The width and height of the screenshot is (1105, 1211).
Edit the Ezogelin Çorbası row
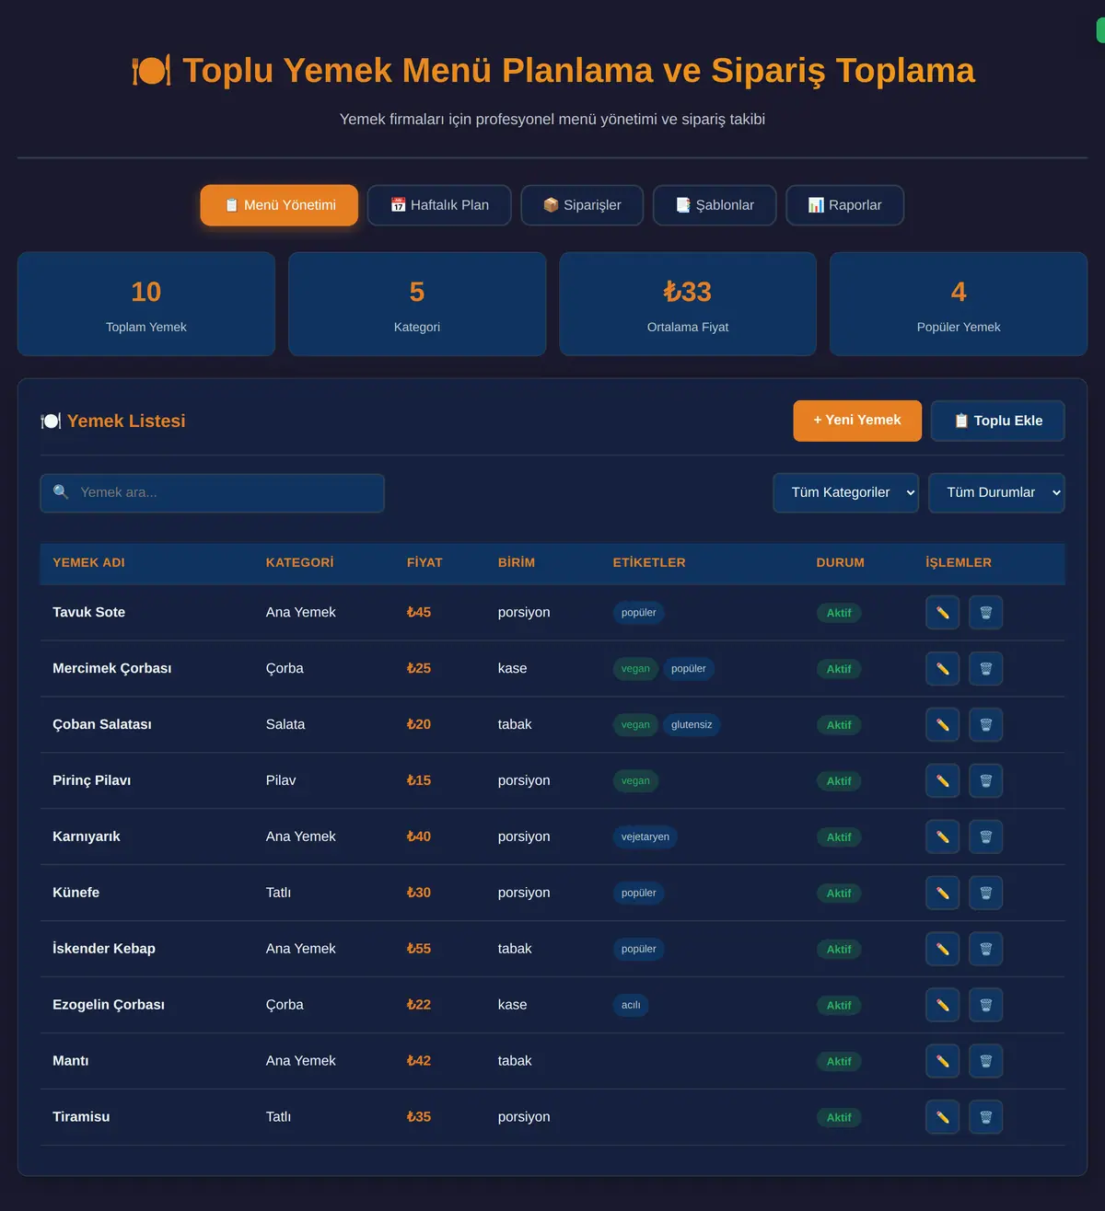pos(942,1006)
